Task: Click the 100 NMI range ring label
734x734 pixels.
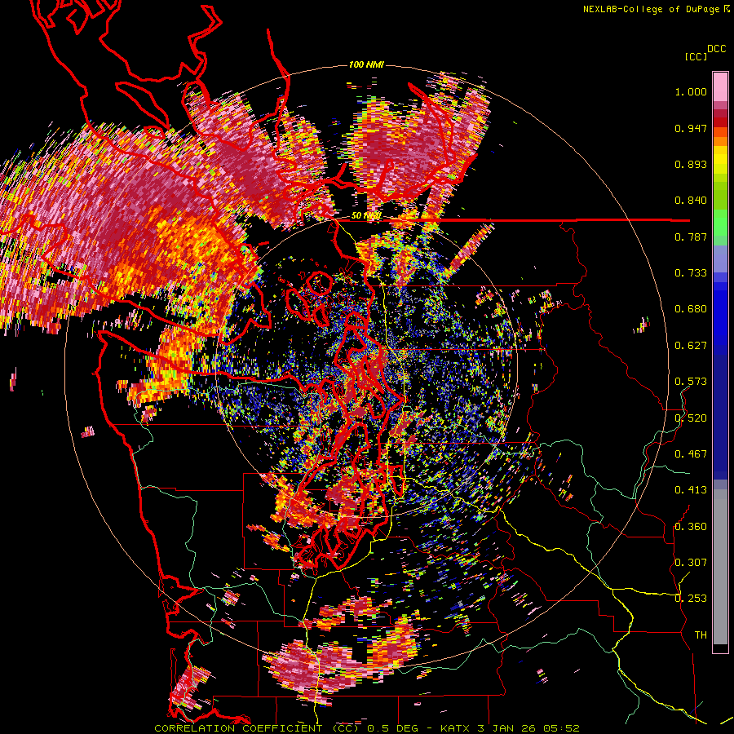Action: click(366, 64)
